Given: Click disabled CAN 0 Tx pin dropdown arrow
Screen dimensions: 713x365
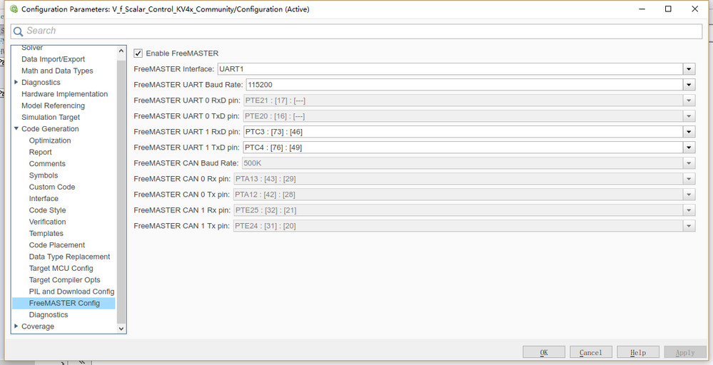Looking at the screenshot, I should (x=689, y=195).
